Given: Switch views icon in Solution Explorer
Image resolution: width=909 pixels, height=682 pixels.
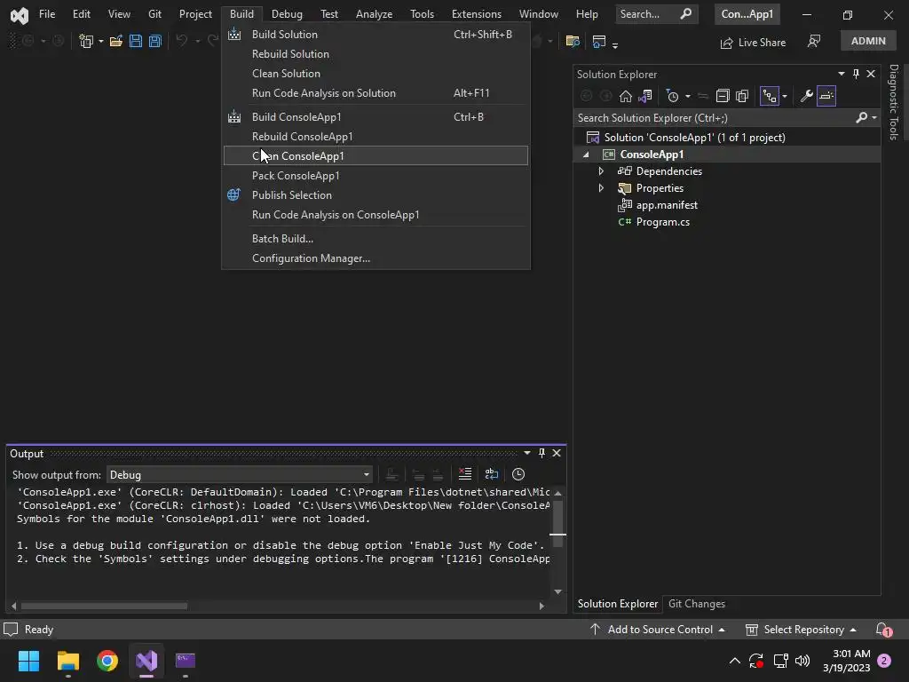Looking at the screenshot, I should (644, 96).
